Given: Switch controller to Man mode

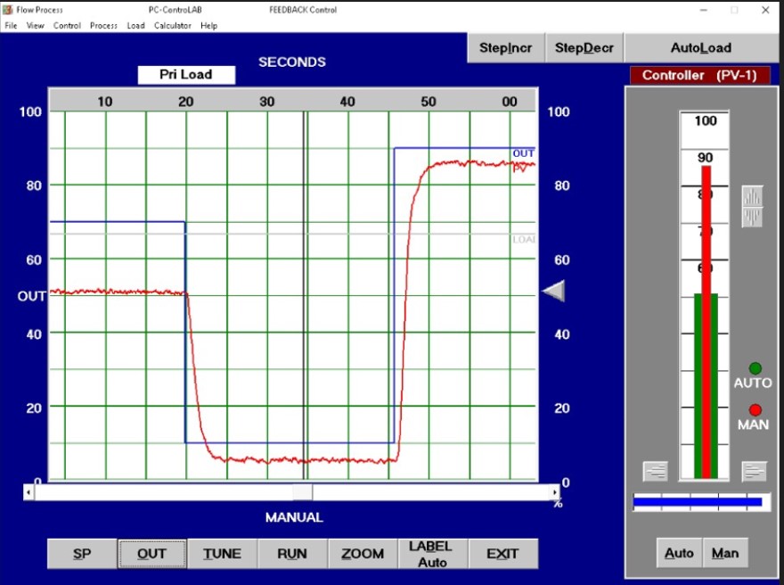Looking at the screenshot, I should 725,553.
